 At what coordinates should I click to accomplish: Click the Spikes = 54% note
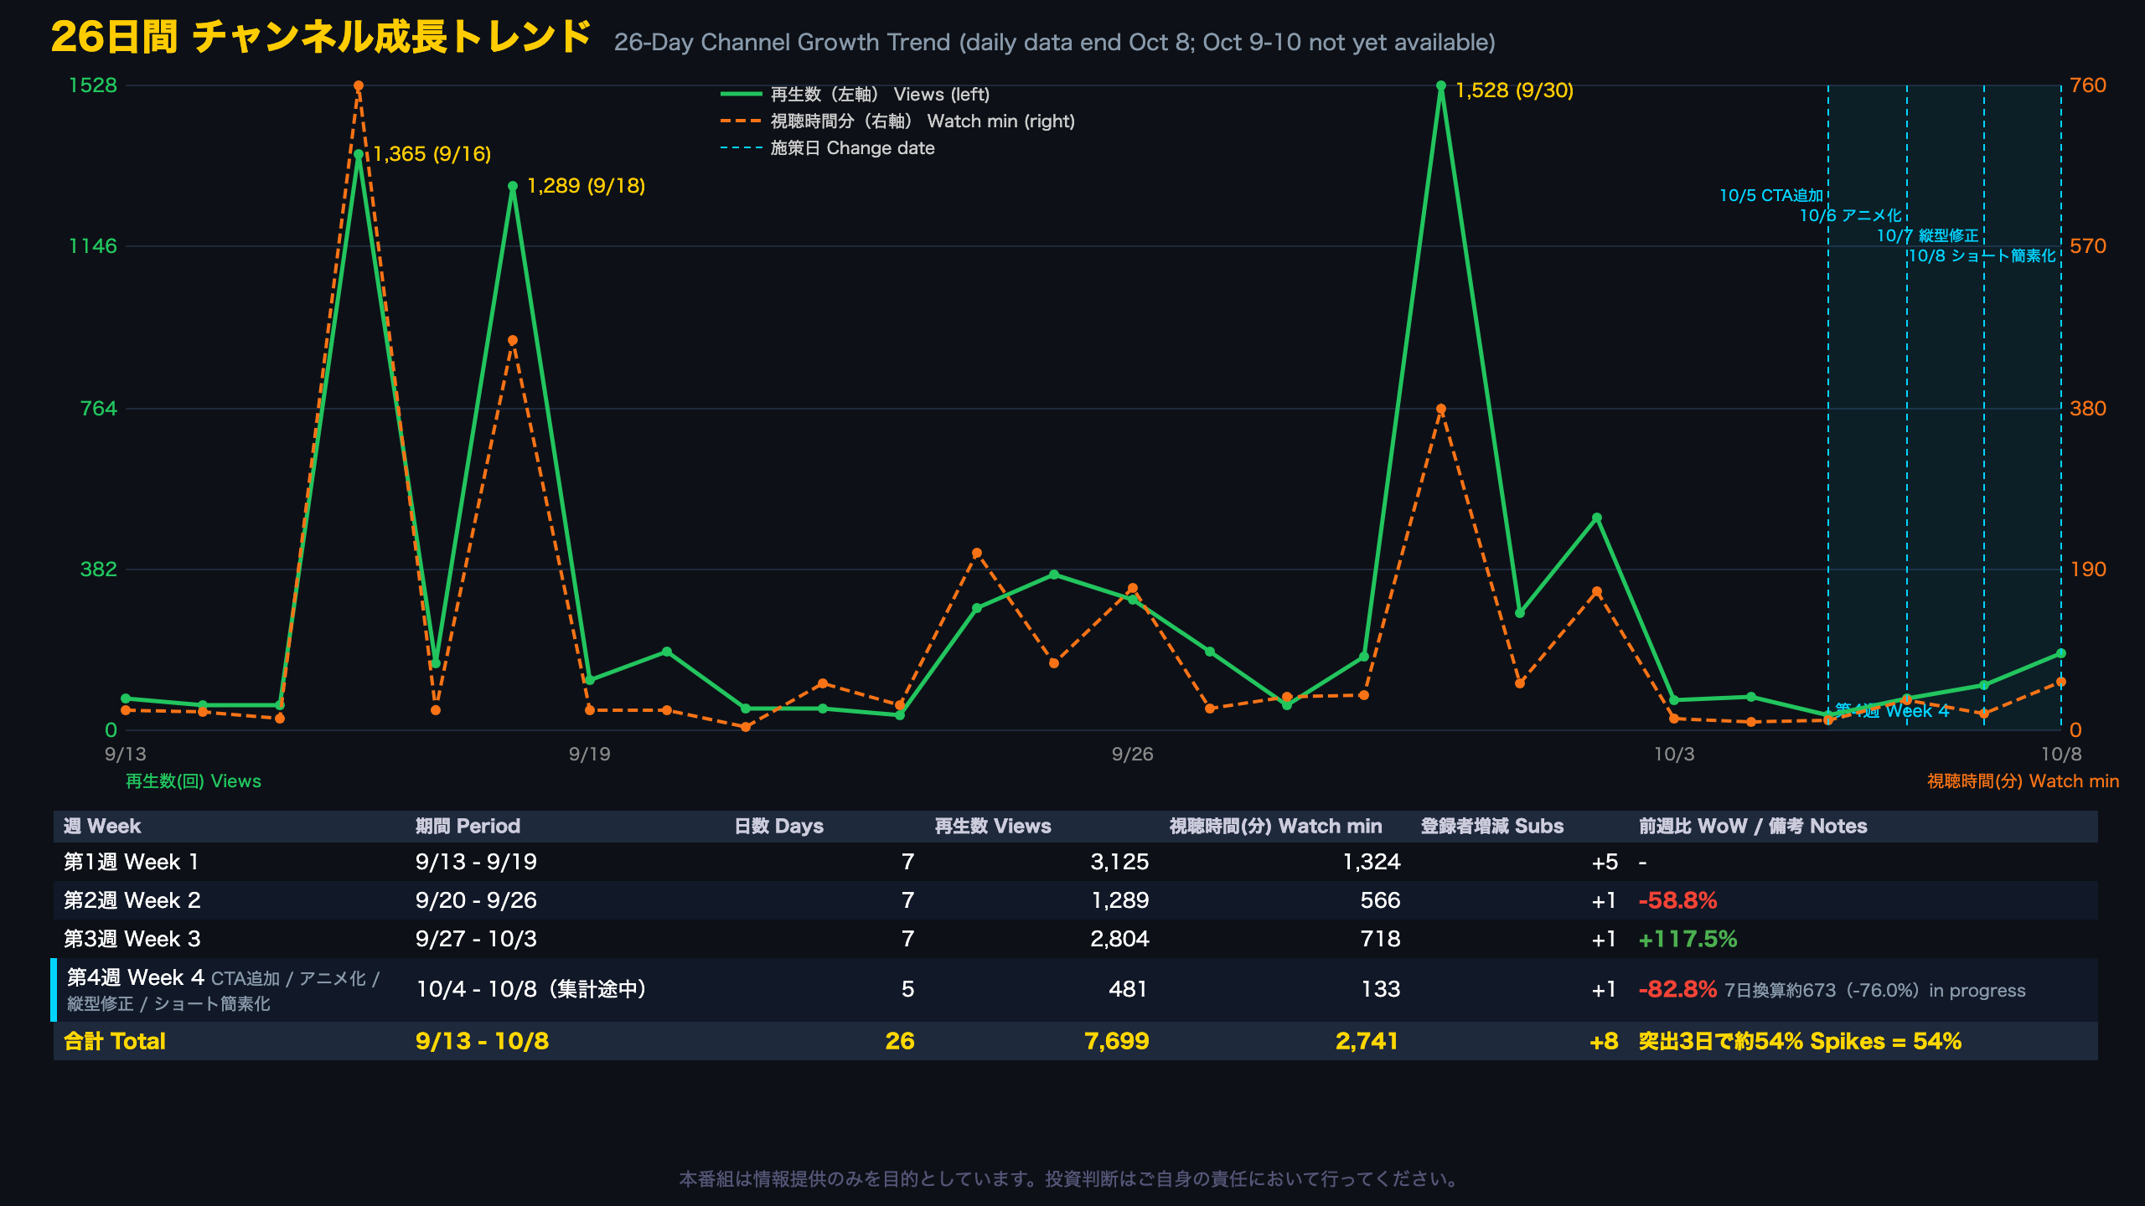coord(1885,1041)
